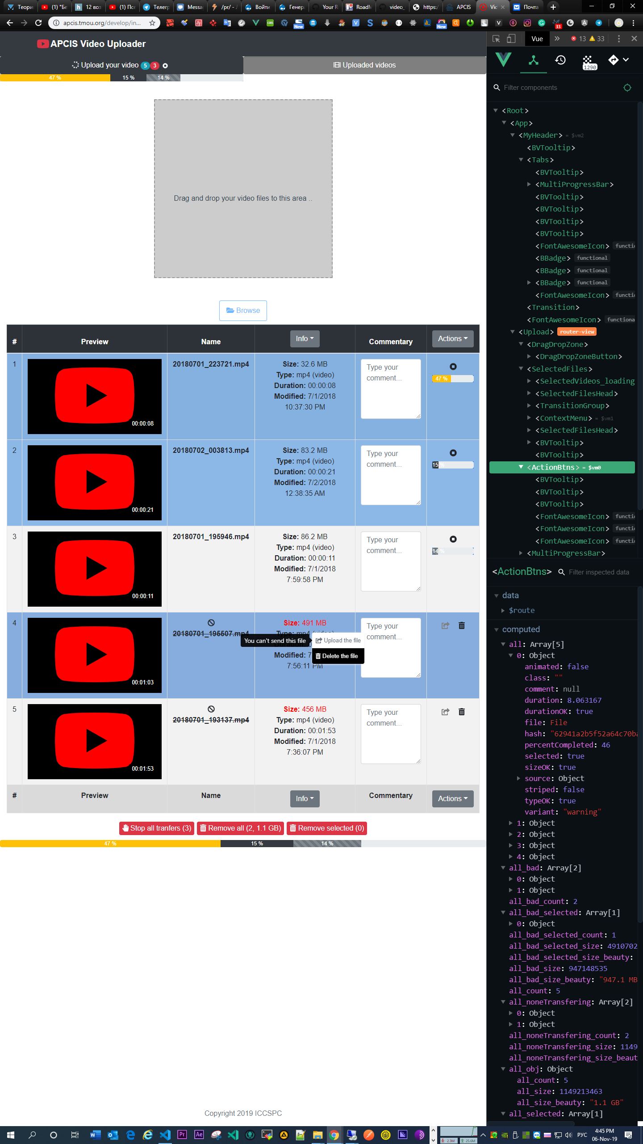
Task: Open the Vue devtools Components tree tab
Action: point(534,60)
